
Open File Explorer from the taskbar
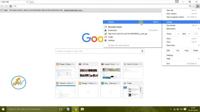pyautogui.click(x=82, y=109)
